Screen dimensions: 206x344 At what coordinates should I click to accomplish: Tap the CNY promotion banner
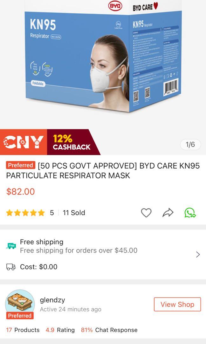pos(24,142)
